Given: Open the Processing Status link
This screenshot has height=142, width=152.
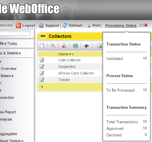Looking at the screenshot, I should [121, 25].
